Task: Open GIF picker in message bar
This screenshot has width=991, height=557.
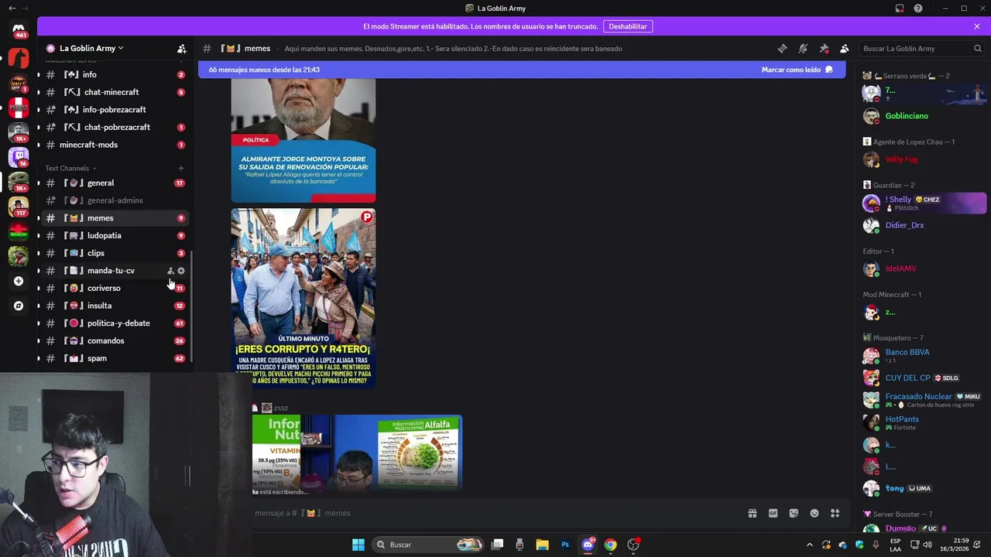Action: [x=773, y=513]
